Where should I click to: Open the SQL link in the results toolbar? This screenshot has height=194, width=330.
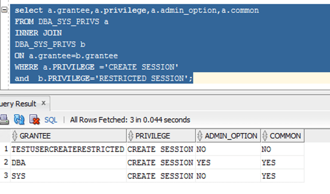[x=51, y=120]
